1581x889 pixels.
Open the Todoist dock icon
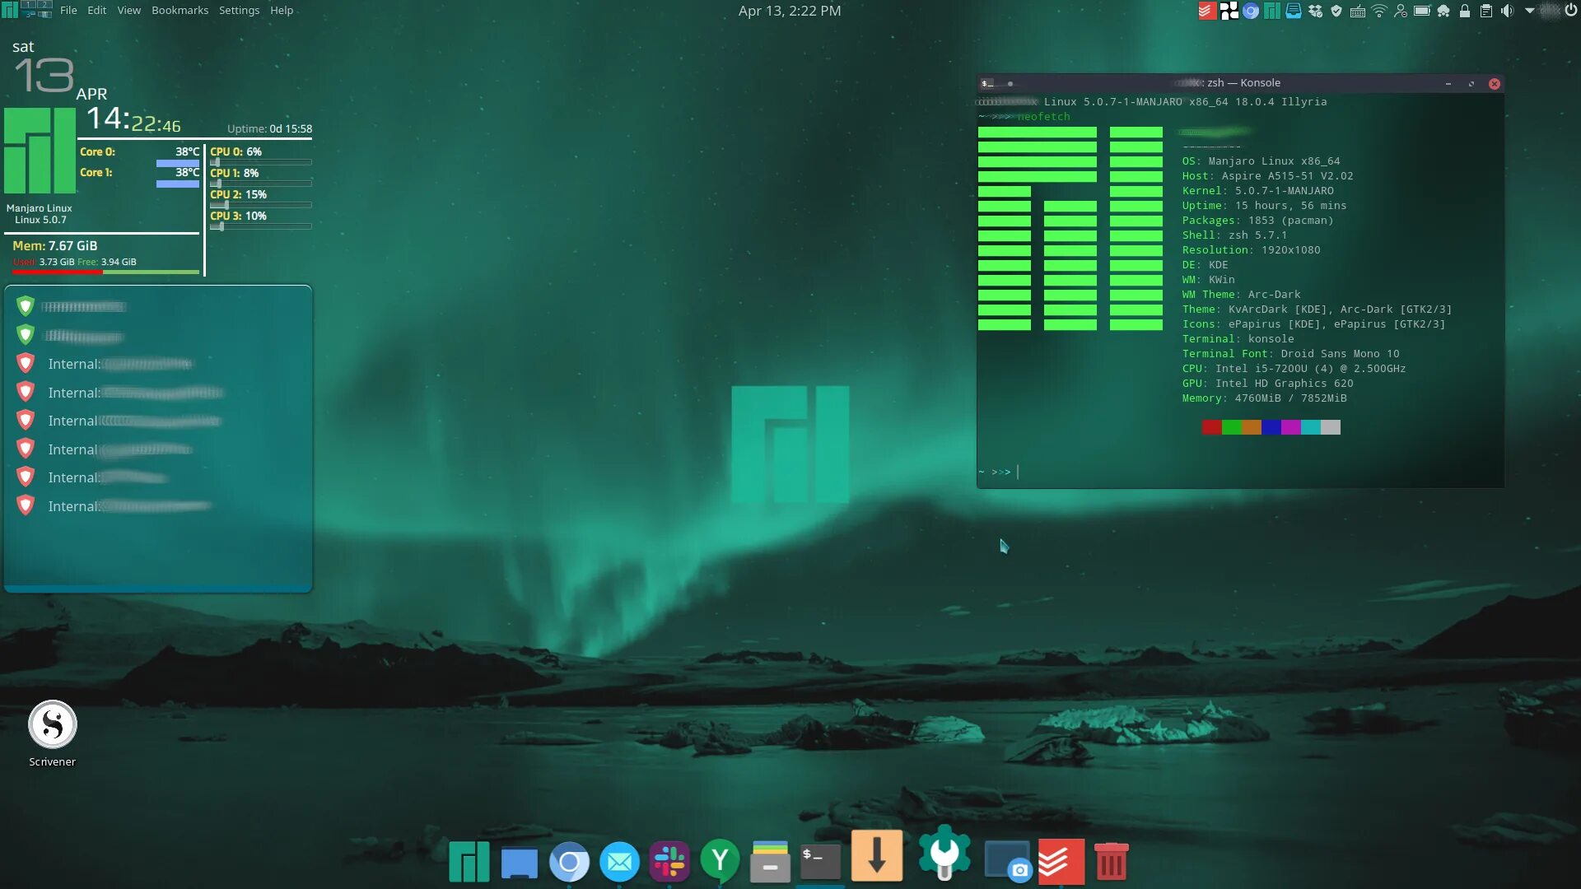pos(1061,861)
